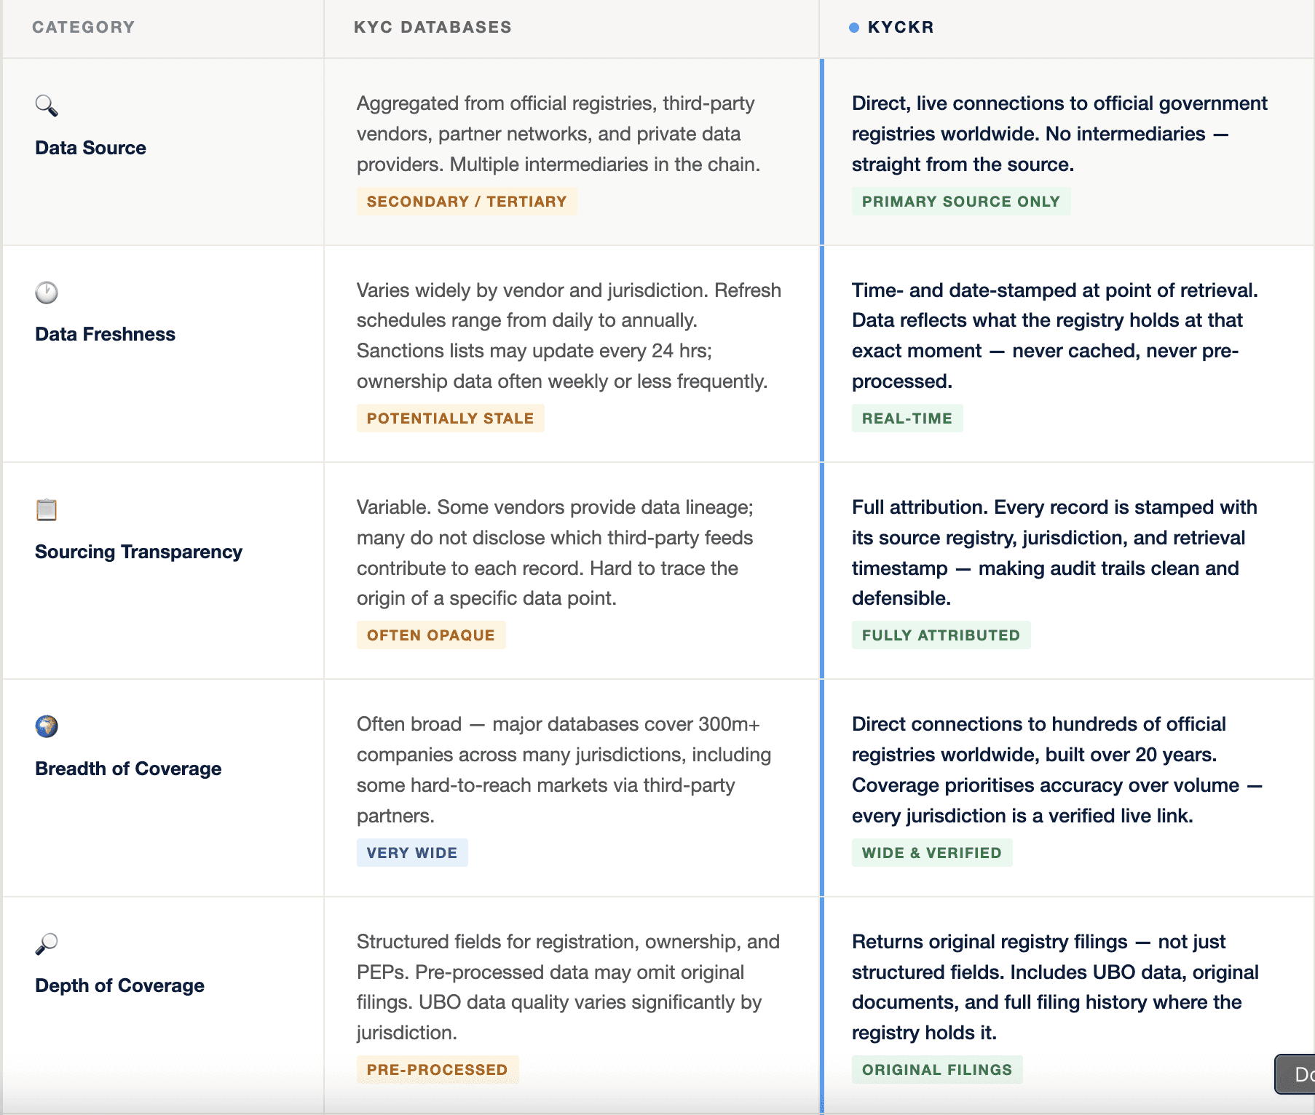
Task: Select the OFTEN OPAQUE label
Action: [x=431, y=635]
